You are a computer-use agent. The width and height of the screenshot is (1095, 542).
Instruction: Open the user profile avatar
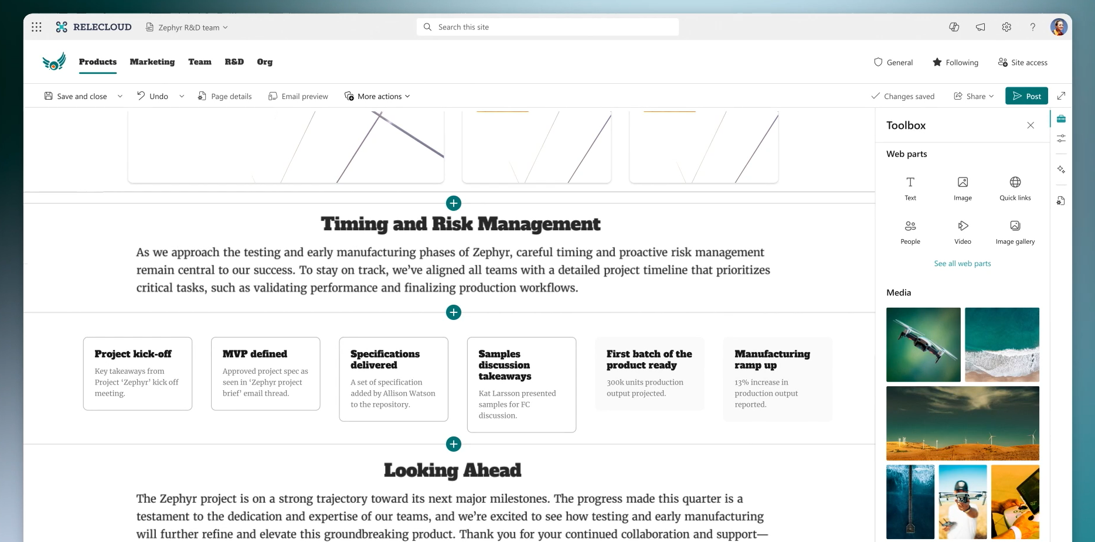pyautogui.click(x=1059, y=27)
